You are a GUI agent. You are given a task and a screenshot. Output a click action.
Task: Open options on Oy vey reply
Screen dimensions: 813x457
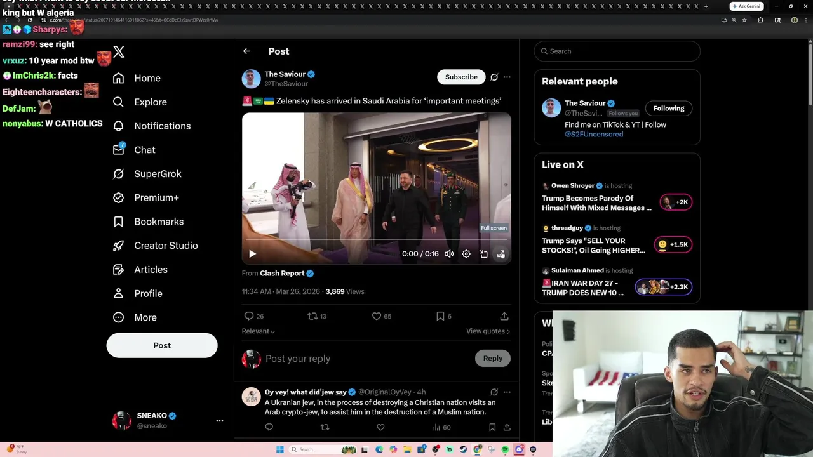tap(507, 392)
